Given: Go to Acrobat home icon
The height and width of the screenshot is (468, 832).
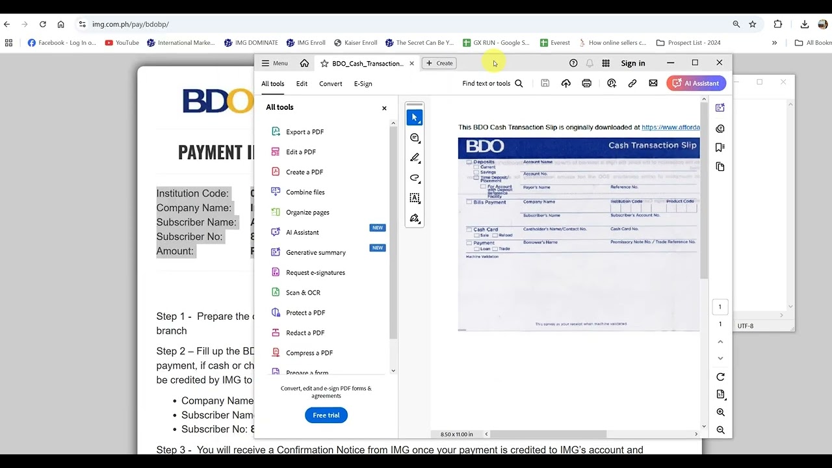Looking at the screenshot, I should click(x=304, y=63).
